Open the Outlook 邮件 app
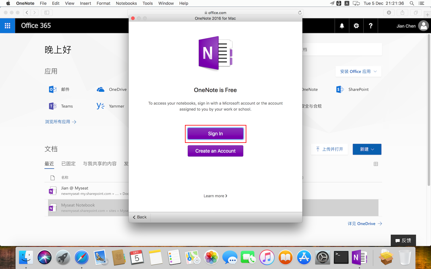 tap(59, 89)
